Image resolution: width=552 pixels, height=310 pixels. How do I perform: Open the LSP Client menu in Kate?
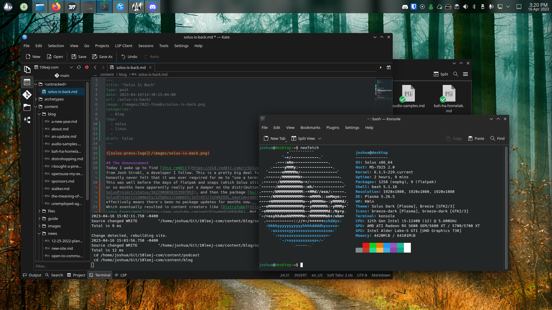124,45
